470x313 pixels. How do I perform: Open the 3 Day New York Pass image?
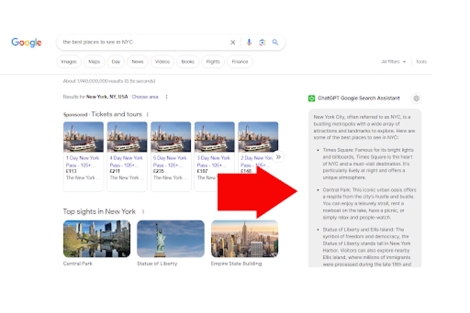[x=215, y=137]
